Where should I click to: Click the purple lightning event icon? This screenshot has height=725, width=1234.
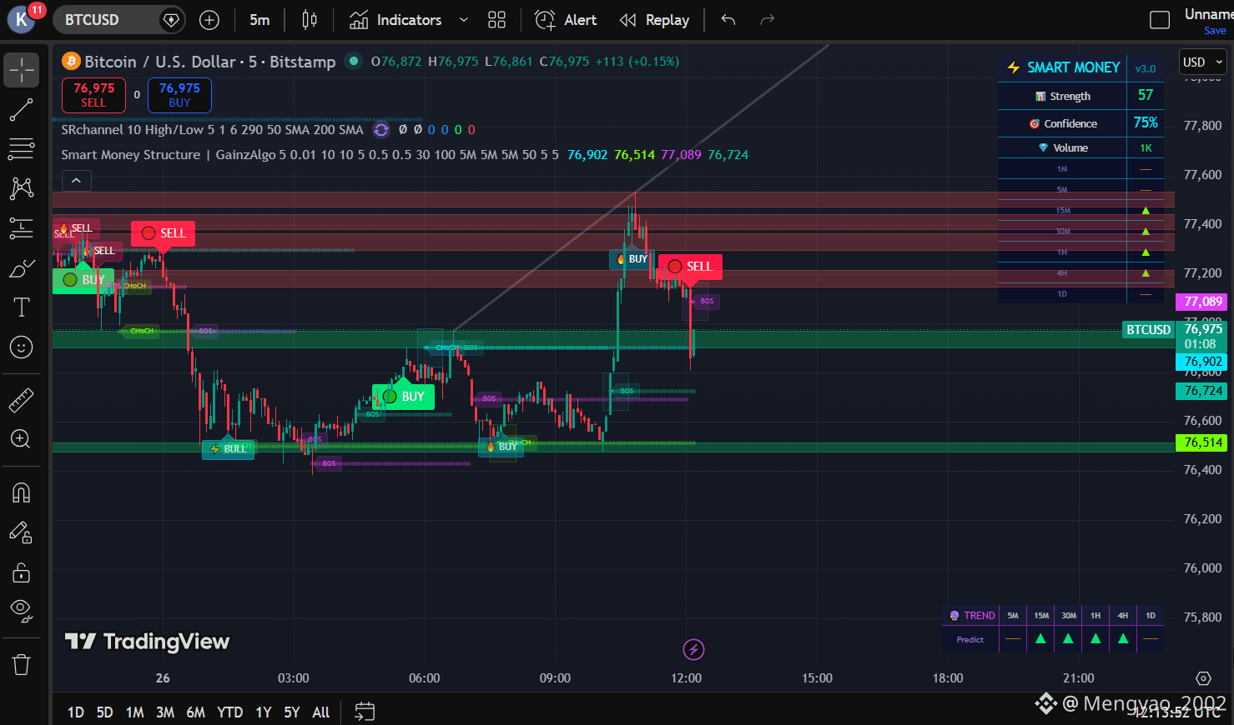(x=693, y=649)
